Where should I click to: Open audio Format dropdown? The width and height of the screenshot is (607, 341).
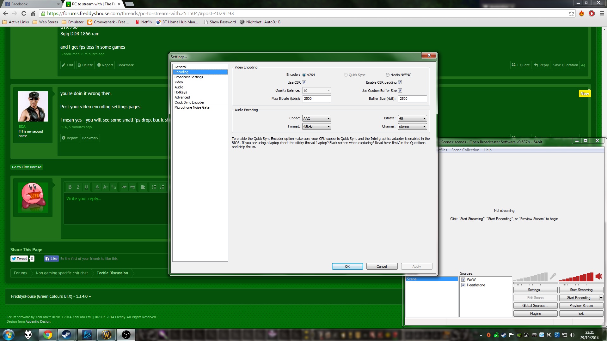[x=317, y=127]
